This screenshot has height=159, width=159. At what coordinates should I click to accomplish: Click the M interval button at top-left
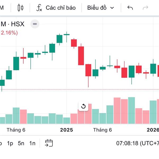click(2, 8)
